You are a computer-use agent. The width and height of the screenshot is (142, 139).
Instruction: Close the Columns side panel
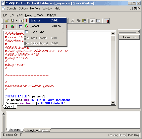[x=138, y=32]
